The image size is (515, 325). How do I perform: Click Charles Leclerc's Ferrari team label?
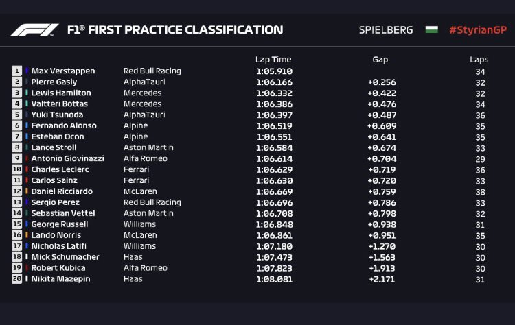135,169
